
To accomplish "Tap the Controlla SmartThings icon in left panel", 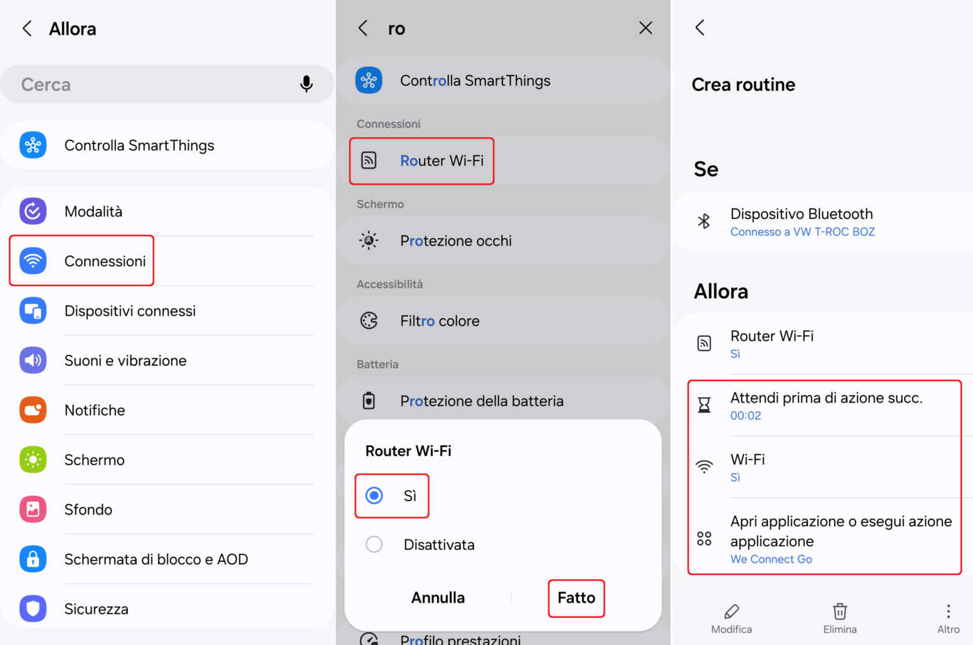I will (x=33, y=145).
